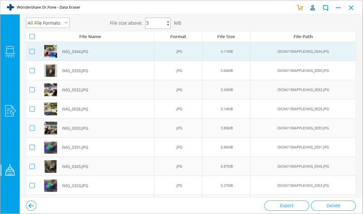Select the IMG_0345.JPG thumbnail
Image resolution: width=363 pixels, height=214 pixels.
click(50, 166)
